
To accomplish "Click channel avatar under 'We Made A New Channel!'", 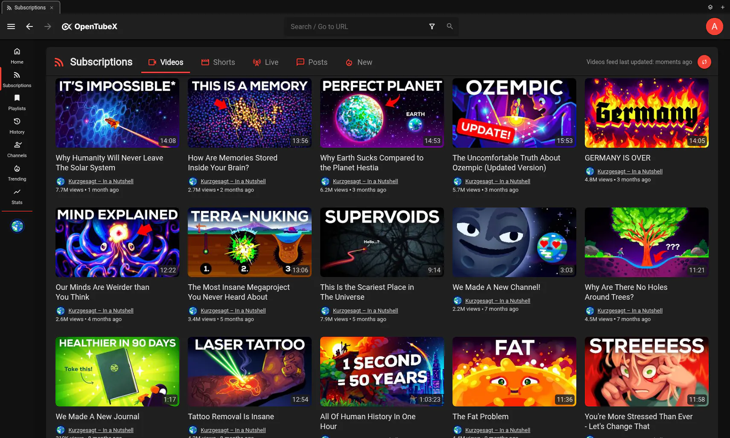I will pyautogui.click(x=458, y=301).
